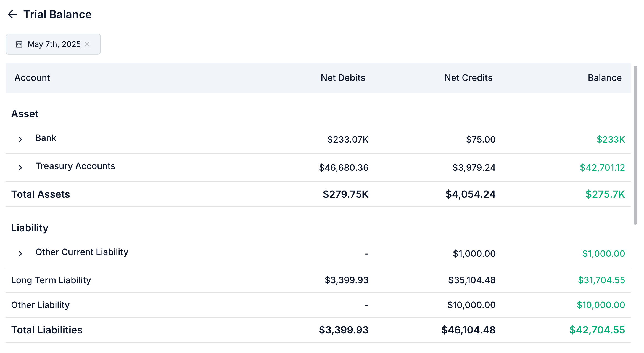Open the Treasury Accounts entry
This screenshot has height=353, width=644.
pos(75,166)
